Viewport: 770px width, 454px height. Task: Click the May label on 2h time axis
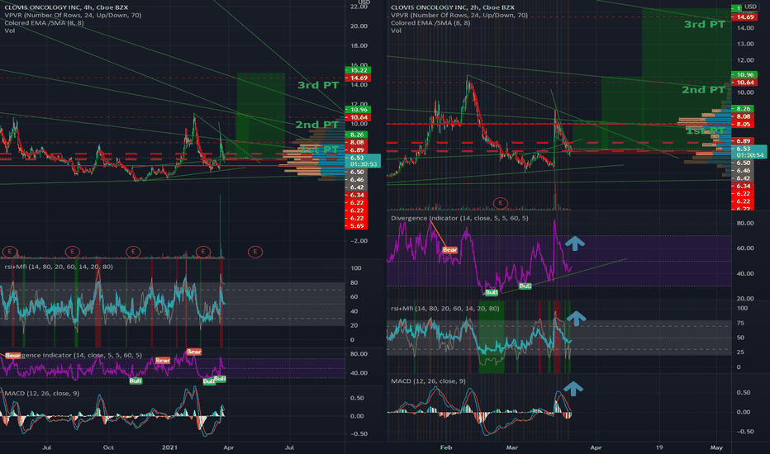tap(716, 447)
